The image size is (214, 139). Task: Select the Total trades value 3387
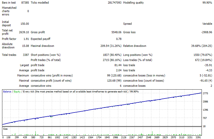point(26,55)
